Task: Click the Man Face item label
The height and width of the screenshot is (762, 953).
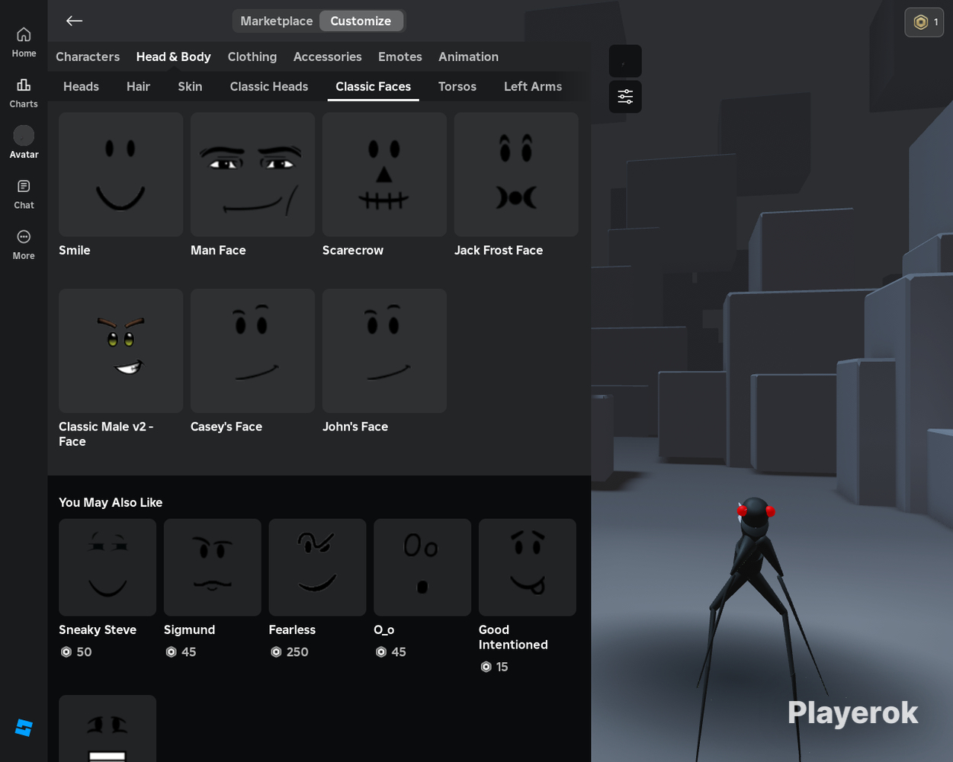Action: click(218, 250)
